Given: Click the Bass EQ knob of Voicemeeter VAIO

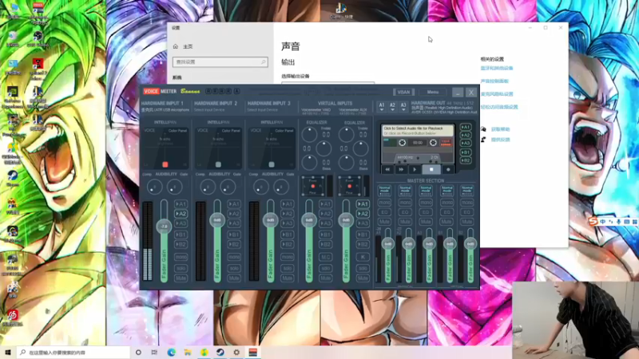Looking at the screenshot, I should pos(310,163).
